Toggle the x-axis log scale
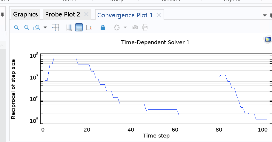This screenshot has height=142, width=272. [x=69, y=28]
